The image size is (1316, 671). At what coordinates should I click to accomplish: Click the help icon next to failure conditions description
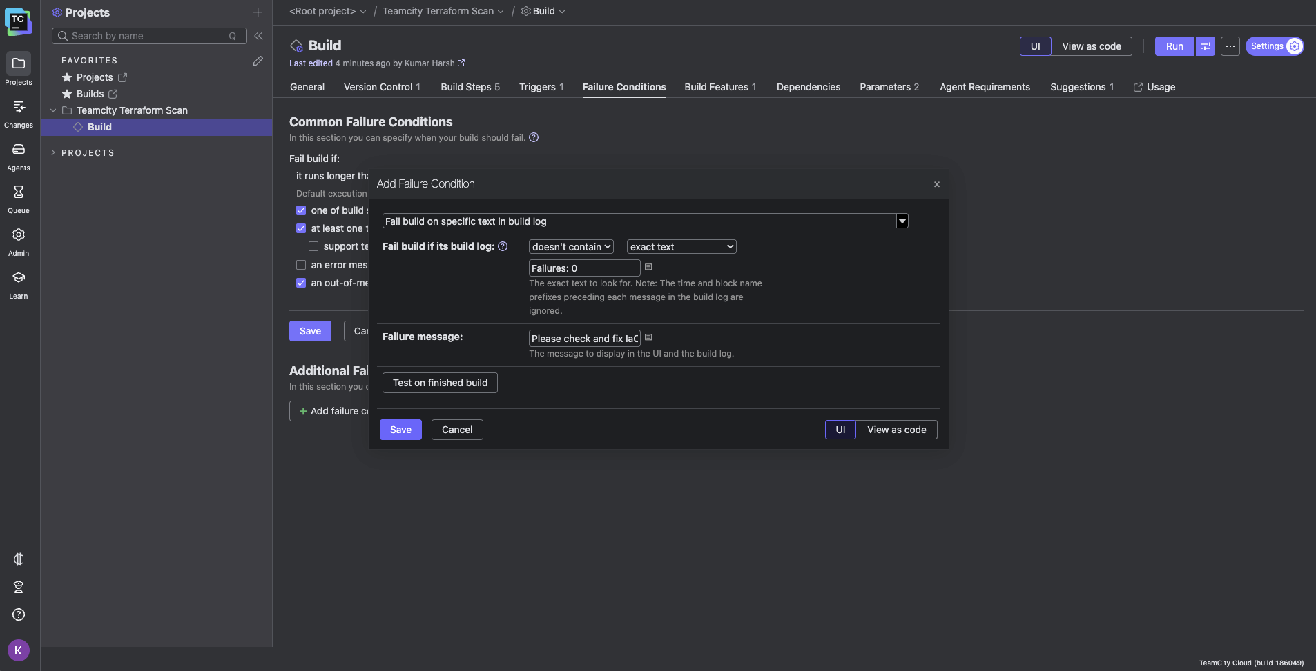(x=534, y=137)
